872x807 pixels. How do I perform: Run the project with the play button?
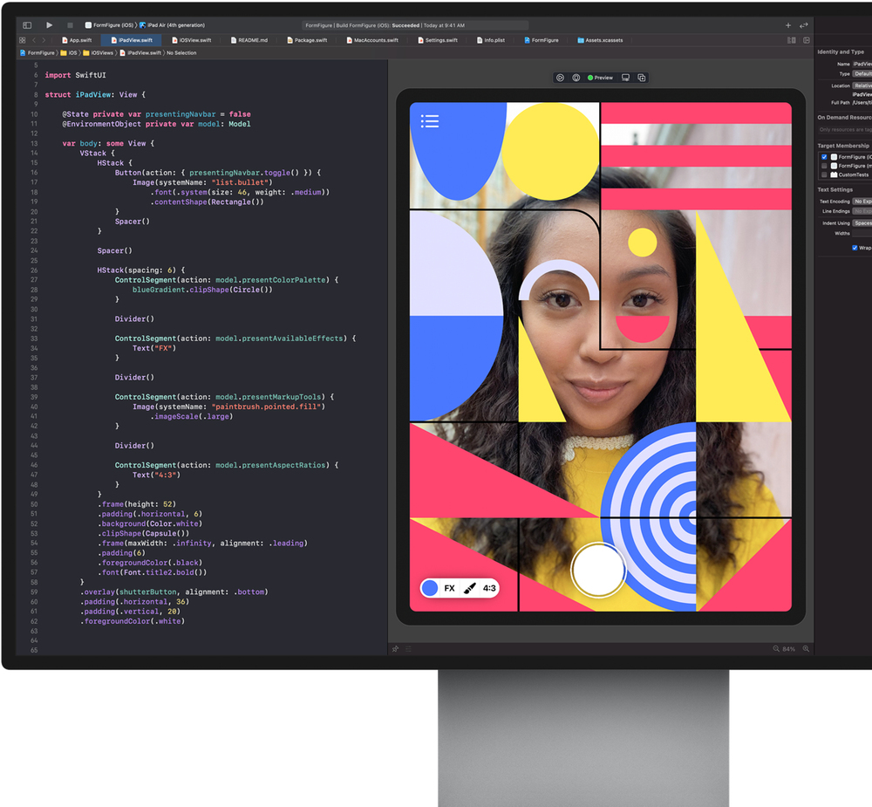point(49,25)
